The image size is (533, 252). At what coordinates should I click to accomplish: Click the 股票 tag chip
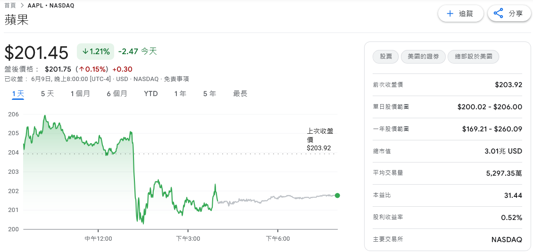pos(386,57)
